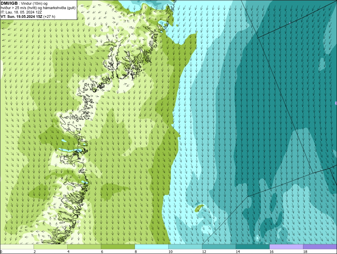Viewport: 337px width, 254px height.
Task: Click the legend label '8'
Action: (x=136, y=252)
